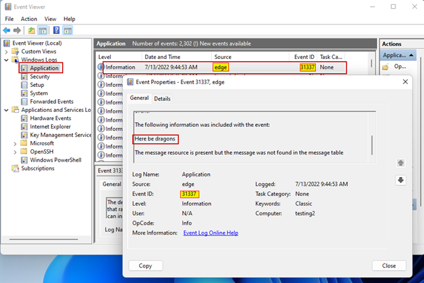
Task: Select the Security log in the tree
Action: click(x=39, y=77)
